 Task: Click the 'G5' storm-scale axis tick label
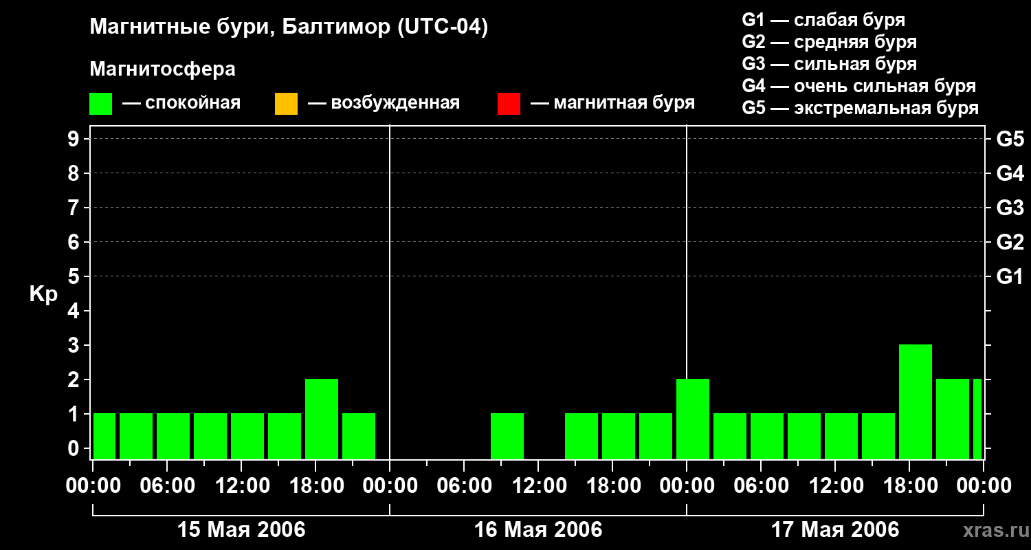click(x=1010, y=139)
